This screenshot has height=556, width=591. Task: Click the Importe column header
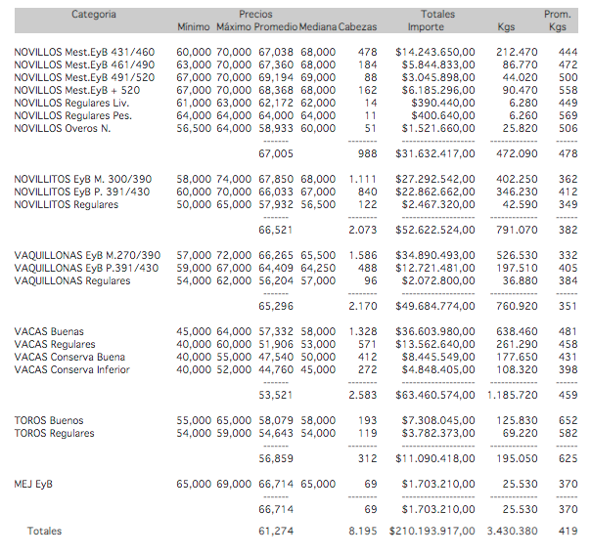coord(425,26)
